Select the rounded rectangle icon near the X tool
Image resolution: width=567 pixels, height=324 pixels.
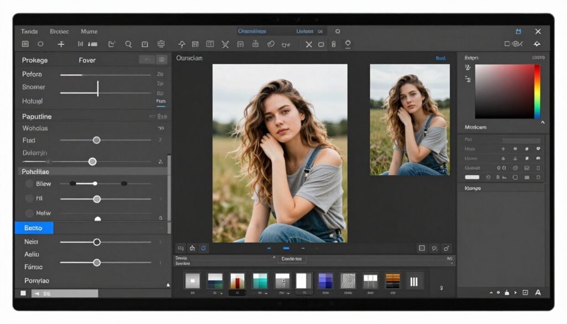pos(321,44)
